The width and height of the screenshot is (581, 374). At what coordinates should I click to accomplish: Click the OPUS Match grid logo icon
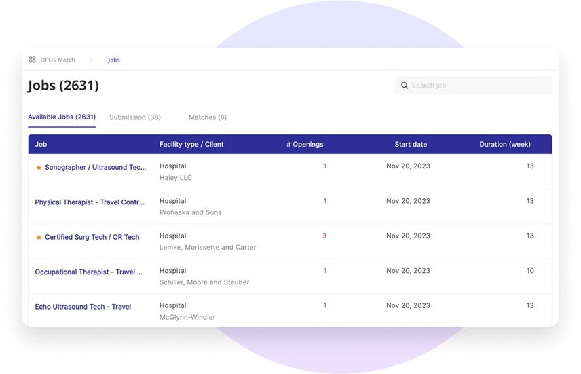click(x=32, y=60)
